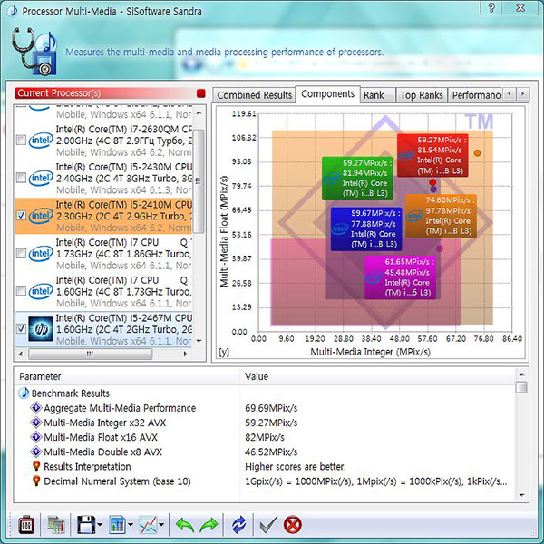Open the Rank tab

377,95
